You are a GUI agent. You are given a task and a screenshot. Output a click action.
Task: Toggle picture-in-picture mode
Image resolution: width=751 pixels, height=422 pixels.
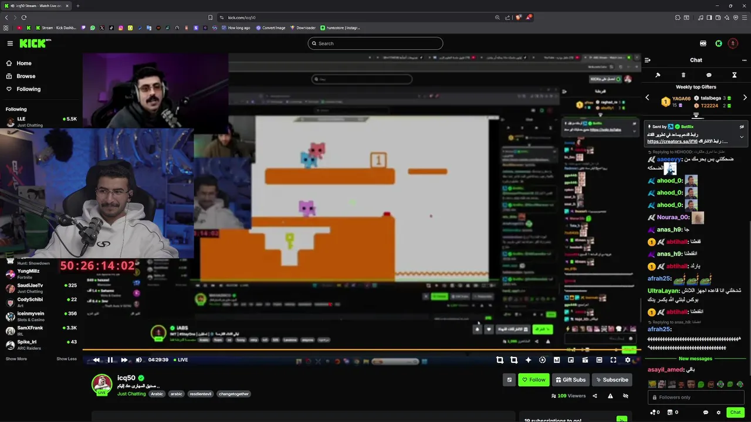[x=571, y=360]
